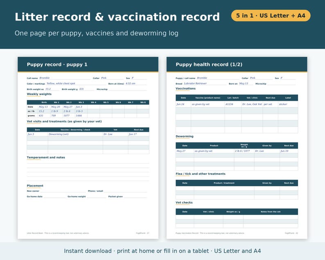Click the 'Litter Record Book' footer note
The width and height of the screenshot is (325, 260).
tap(58, 233)
